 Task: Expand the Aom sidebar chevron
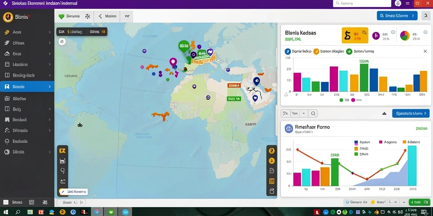coord(49,32)
